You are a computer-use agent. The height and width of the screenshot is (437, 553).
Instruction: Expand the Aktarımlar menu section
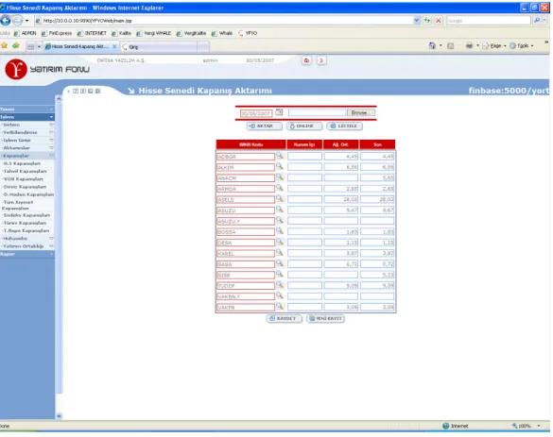(27, 148)
